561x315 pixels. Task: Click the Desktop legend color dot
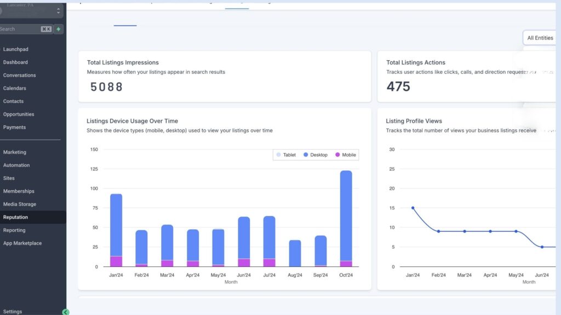coord(306,155)
